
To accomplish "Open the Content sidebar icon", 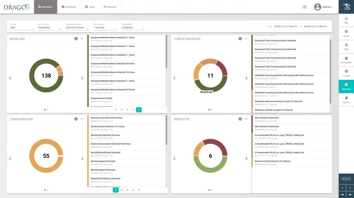I will point(346,73).
